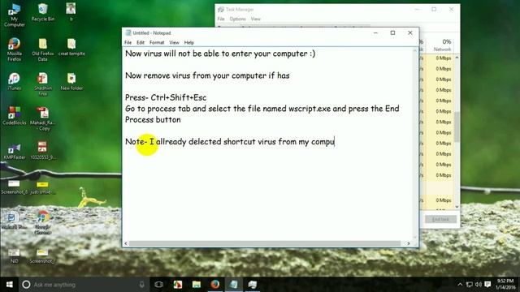Click the End task button in Task Manager

tap(440, 219)
